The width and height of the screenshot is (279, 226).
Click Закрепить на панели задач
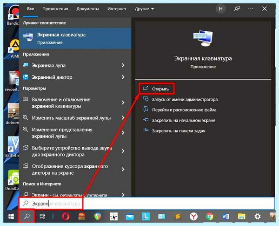(x=174, y=131)
